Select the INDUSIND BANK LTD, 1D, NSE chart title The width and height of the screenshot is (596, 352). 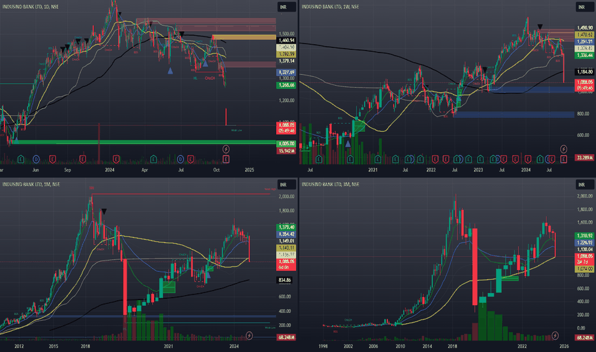[x=31, y=6]
